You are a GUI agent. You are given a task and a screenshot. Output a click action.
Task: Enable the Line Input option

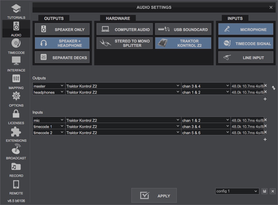click(246, 57)
